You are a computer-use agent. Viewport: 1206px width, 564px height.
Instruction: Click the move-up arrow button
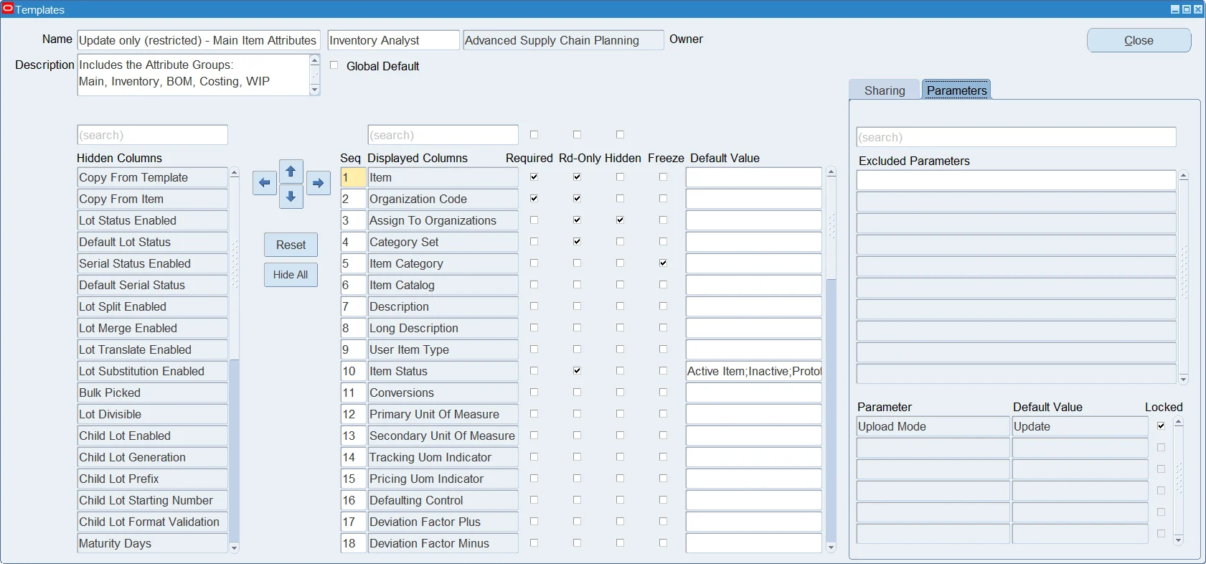(291, 171)
